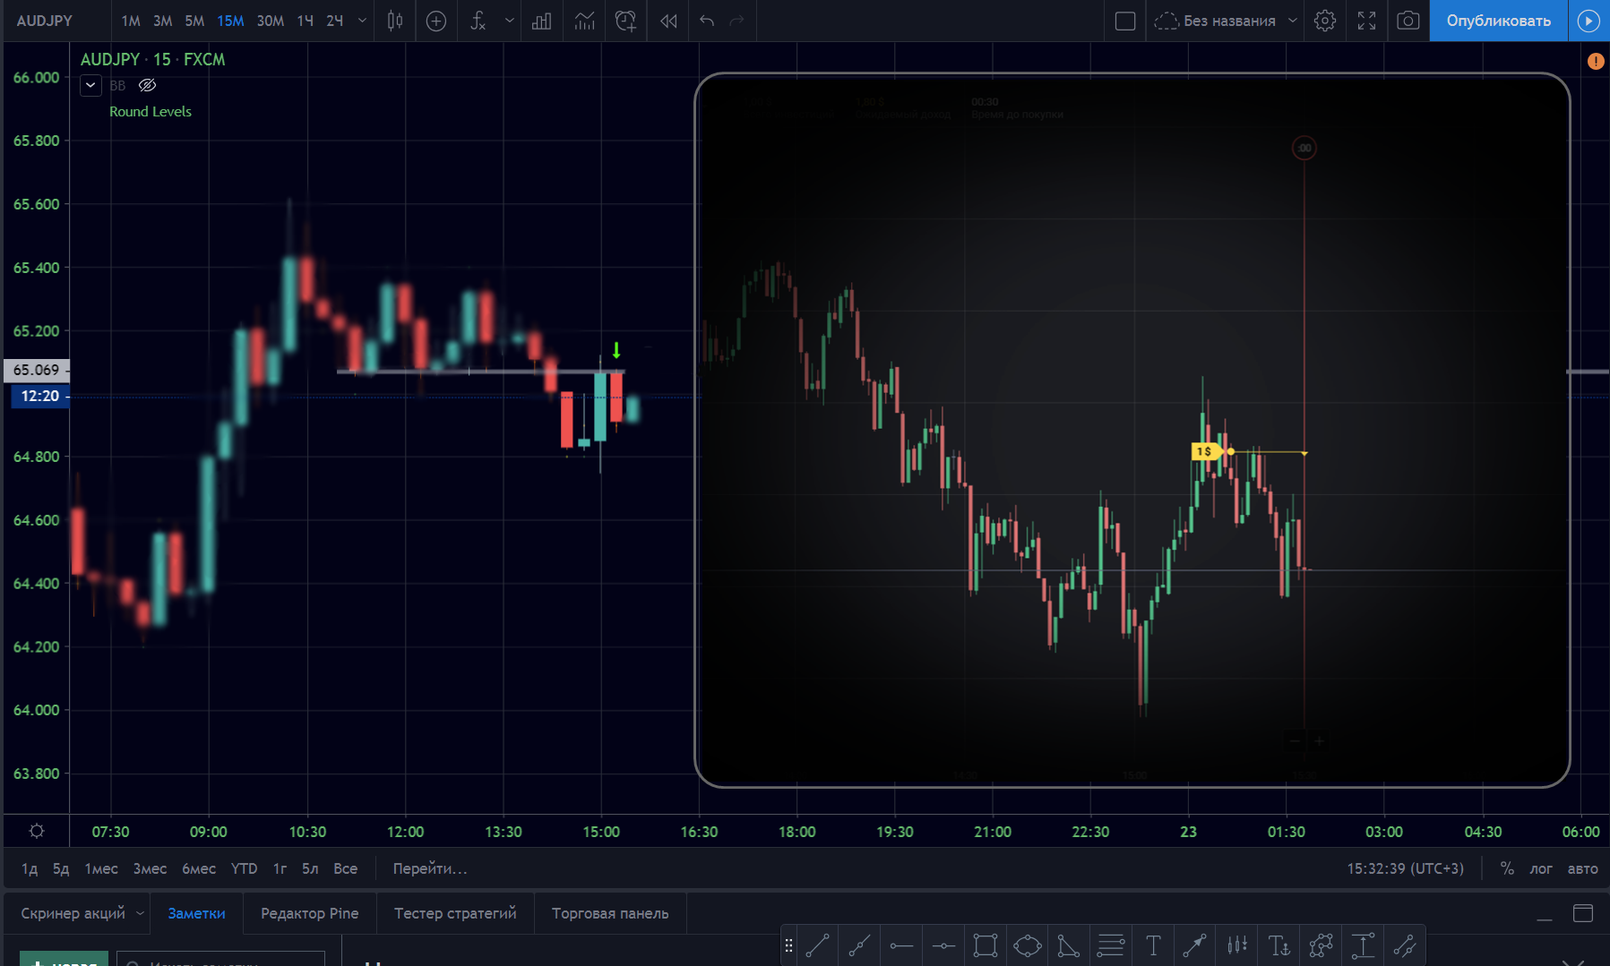
Task: Select the 1M timeframe
Action: click(x=131, y=21)
